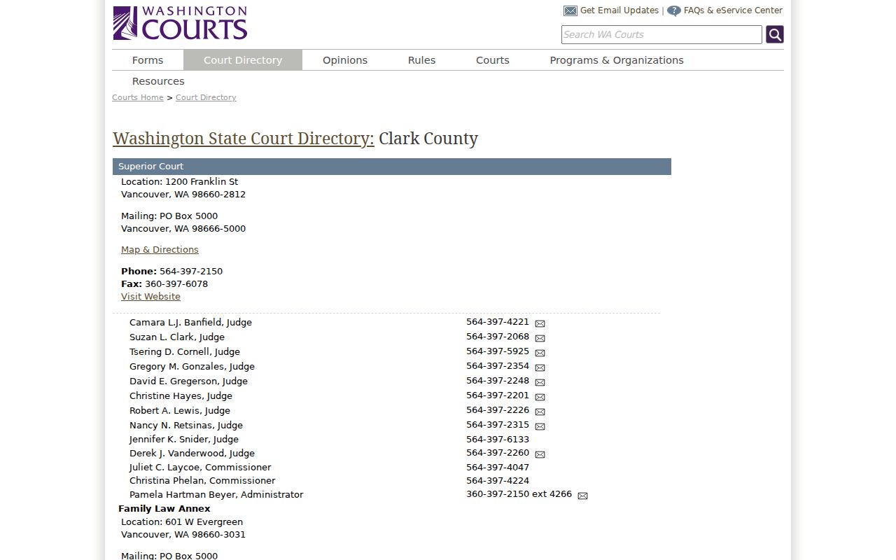
Task: Click the Washington Courts logo
Action: coord(180,23)
